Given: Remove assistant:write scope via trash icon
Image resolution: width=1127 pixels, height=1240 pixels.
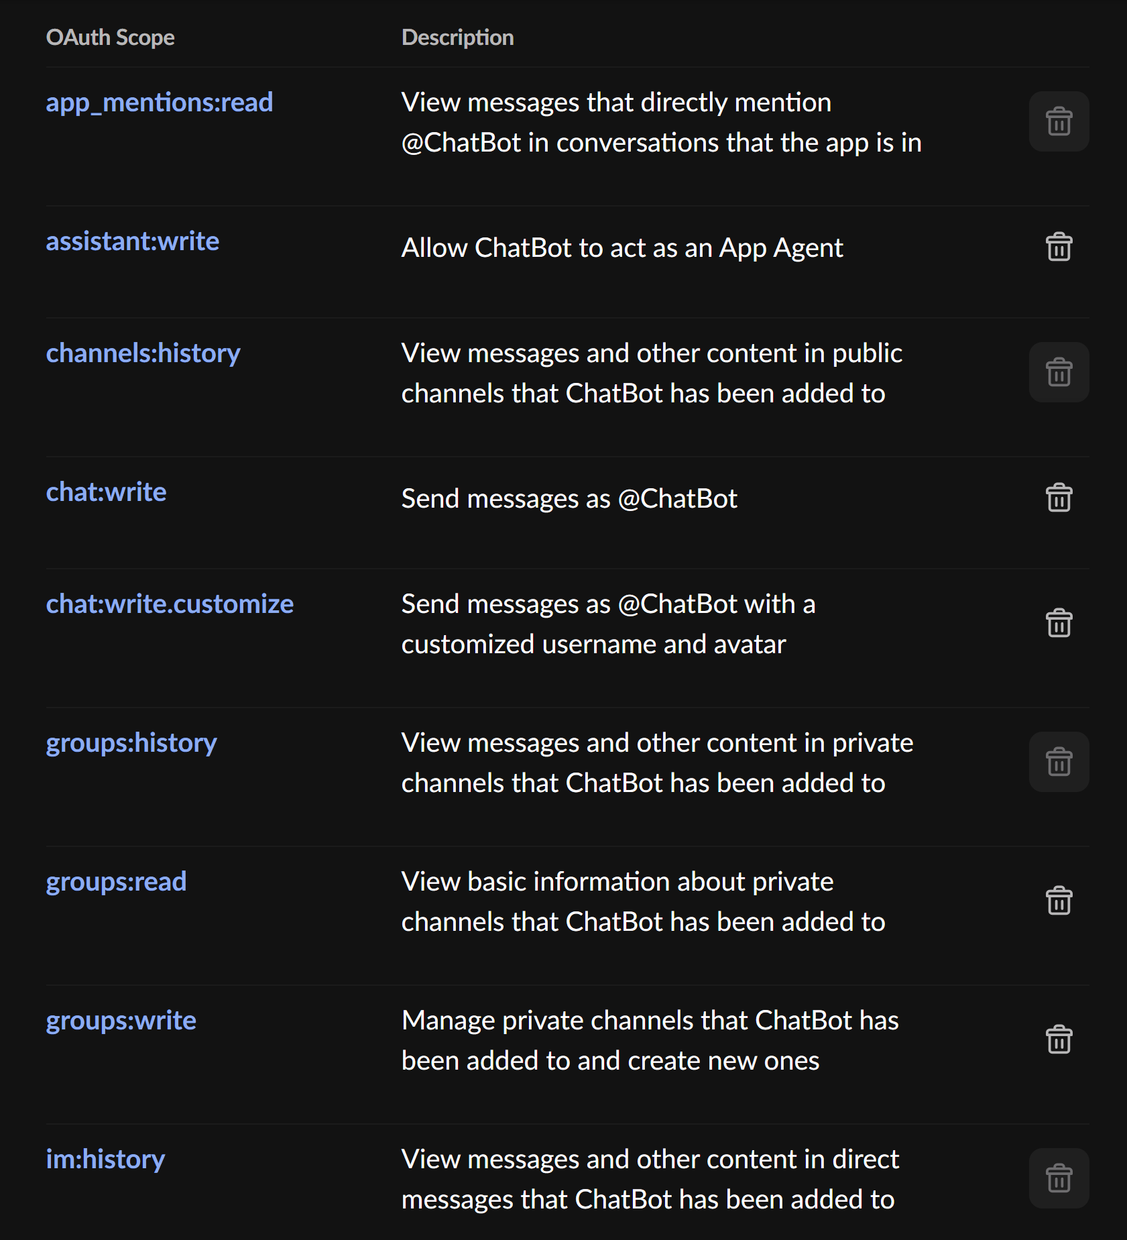Looking at the screenshot, I should pyautogui.click(x=1059, y=247).
